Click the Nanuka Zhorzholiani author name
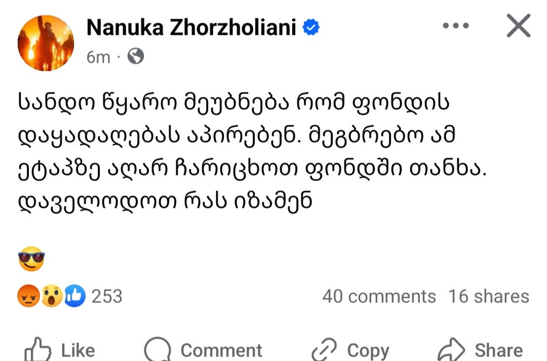The width and height of the screenshot is (547, 361). (191, 27)
